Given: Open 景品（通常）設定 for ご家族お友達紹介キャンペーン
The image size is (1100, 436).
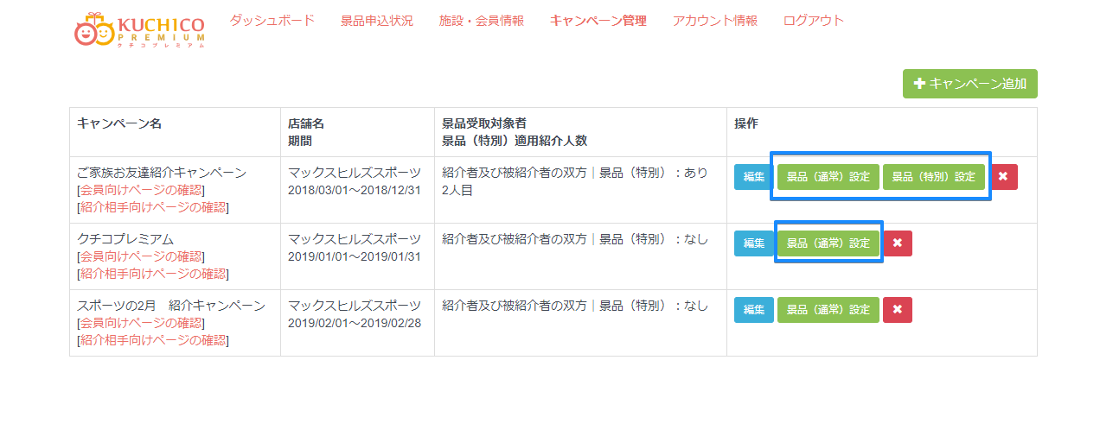Looking at the screenshot, I should (x=828, y=177).
